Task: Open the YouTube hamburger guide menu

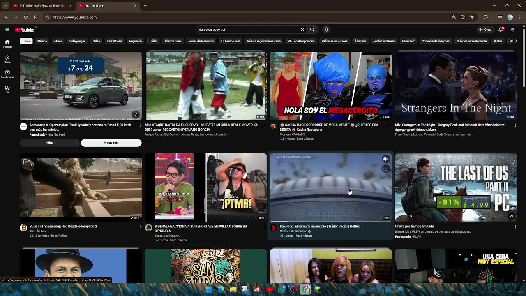Action: [x=7, y=30]
